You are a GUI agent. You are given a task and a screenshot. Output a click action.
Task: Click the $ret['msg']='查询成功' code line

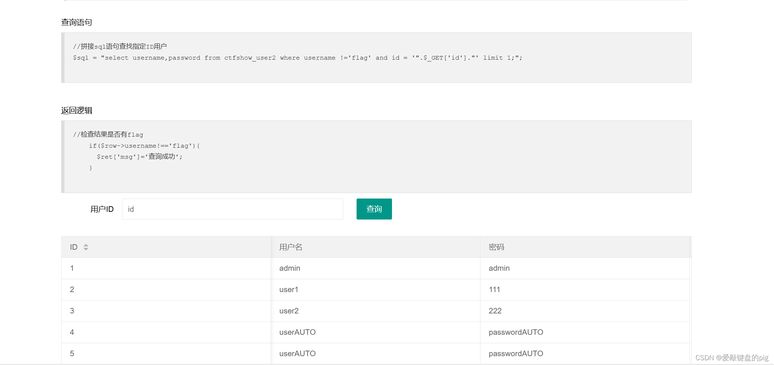click(x=140, y=157)
